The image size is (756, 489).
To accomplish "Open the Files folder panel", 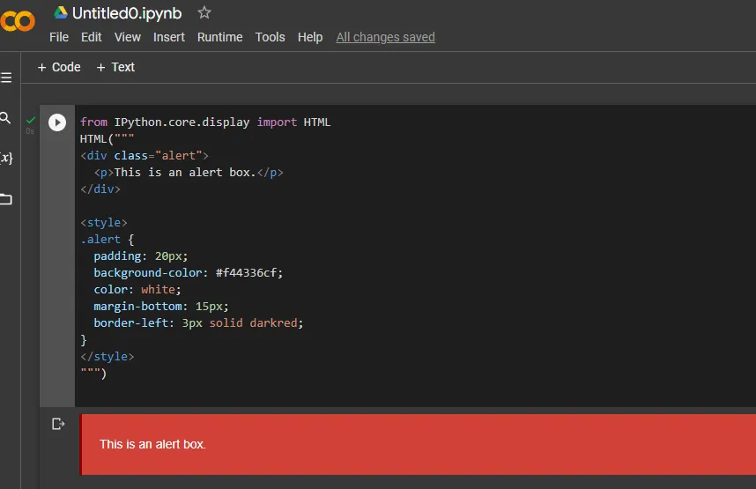I will click(6, 199).
